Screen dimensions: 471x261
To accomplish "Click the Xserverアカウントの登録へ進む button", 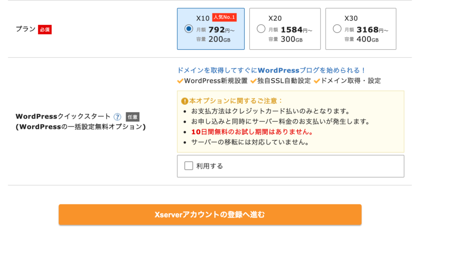I will [x=210, y=215].
